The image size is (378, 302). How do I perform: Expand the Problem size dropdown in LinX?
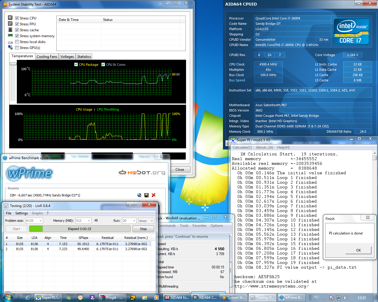pos(40,221)
